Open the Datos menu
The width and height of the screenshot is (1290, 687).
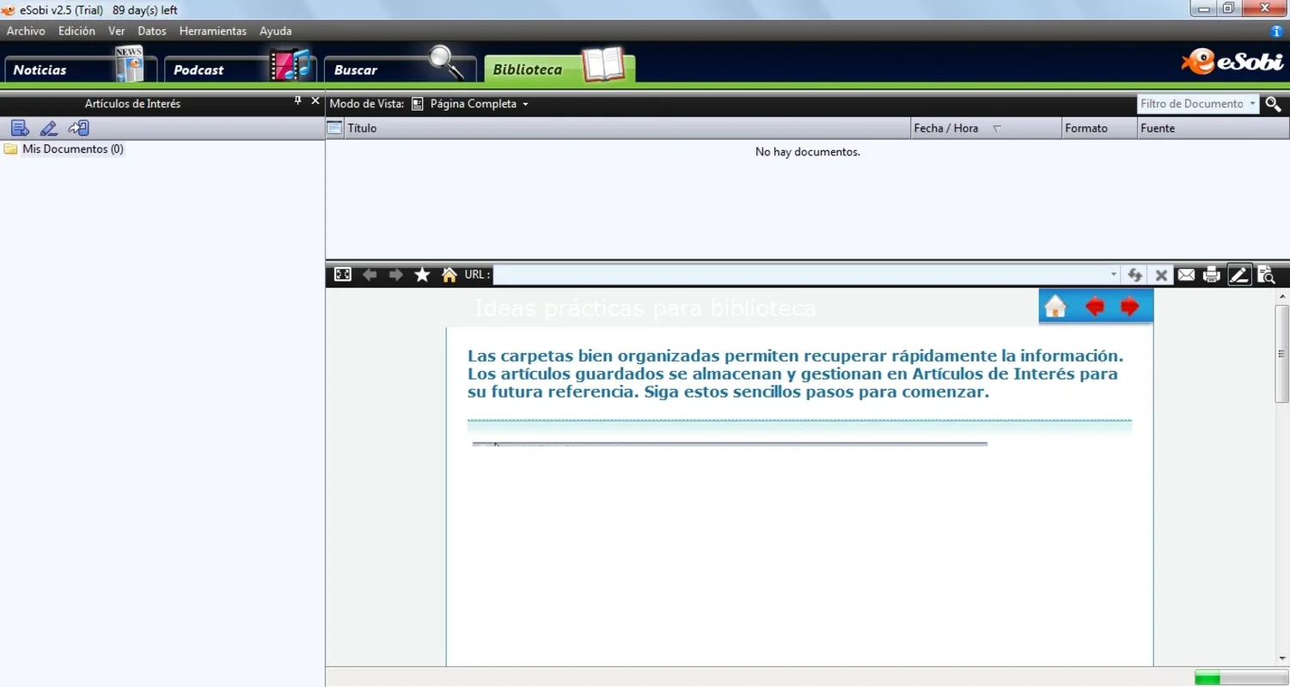click(151, 31)
